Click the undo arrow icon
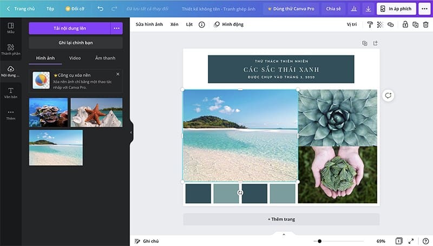 (x=101, y=9)
